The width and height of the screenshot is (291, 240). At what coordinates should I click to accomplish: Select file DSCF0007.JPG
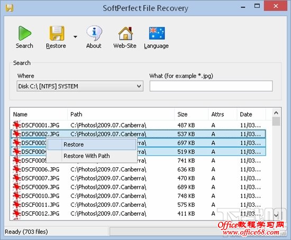[40, 178]
